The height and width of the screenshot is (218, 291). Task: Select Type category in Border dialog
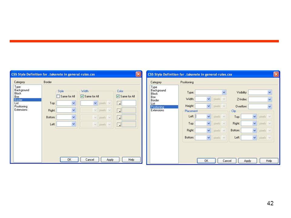pyautogui.click(x=18, y=87)
